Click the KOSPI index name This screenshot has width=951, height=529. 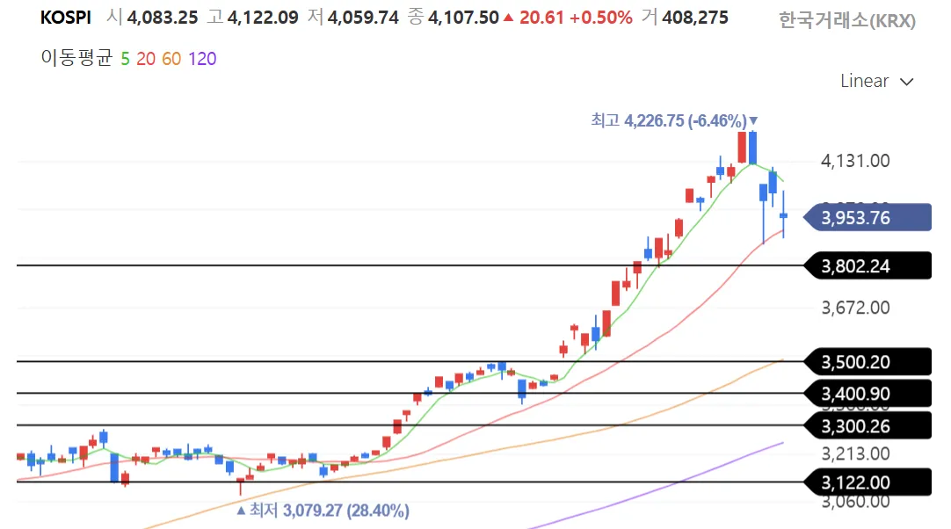point(66,18)
